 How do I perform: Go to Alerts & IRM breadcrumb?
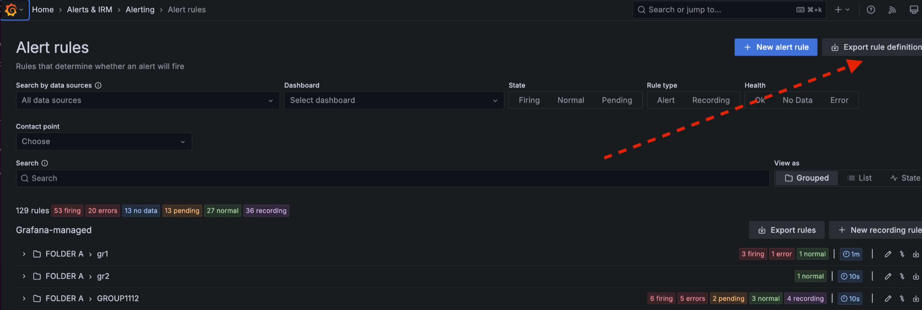point(89,10)
